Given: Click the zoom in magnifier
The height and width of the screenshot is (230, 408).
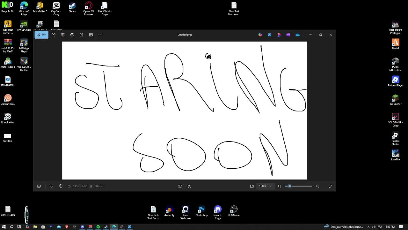Looking at the screenshot, I should point(317,186).
